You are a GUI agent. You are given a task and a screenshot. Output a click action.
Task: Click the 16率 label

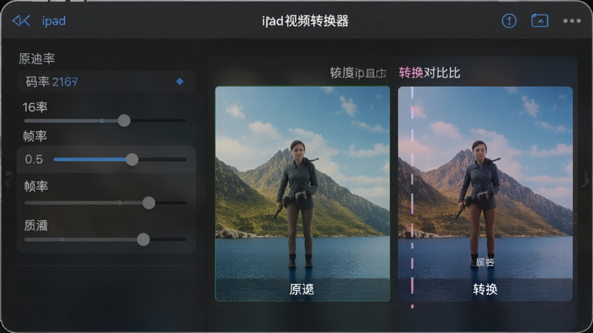35,107
